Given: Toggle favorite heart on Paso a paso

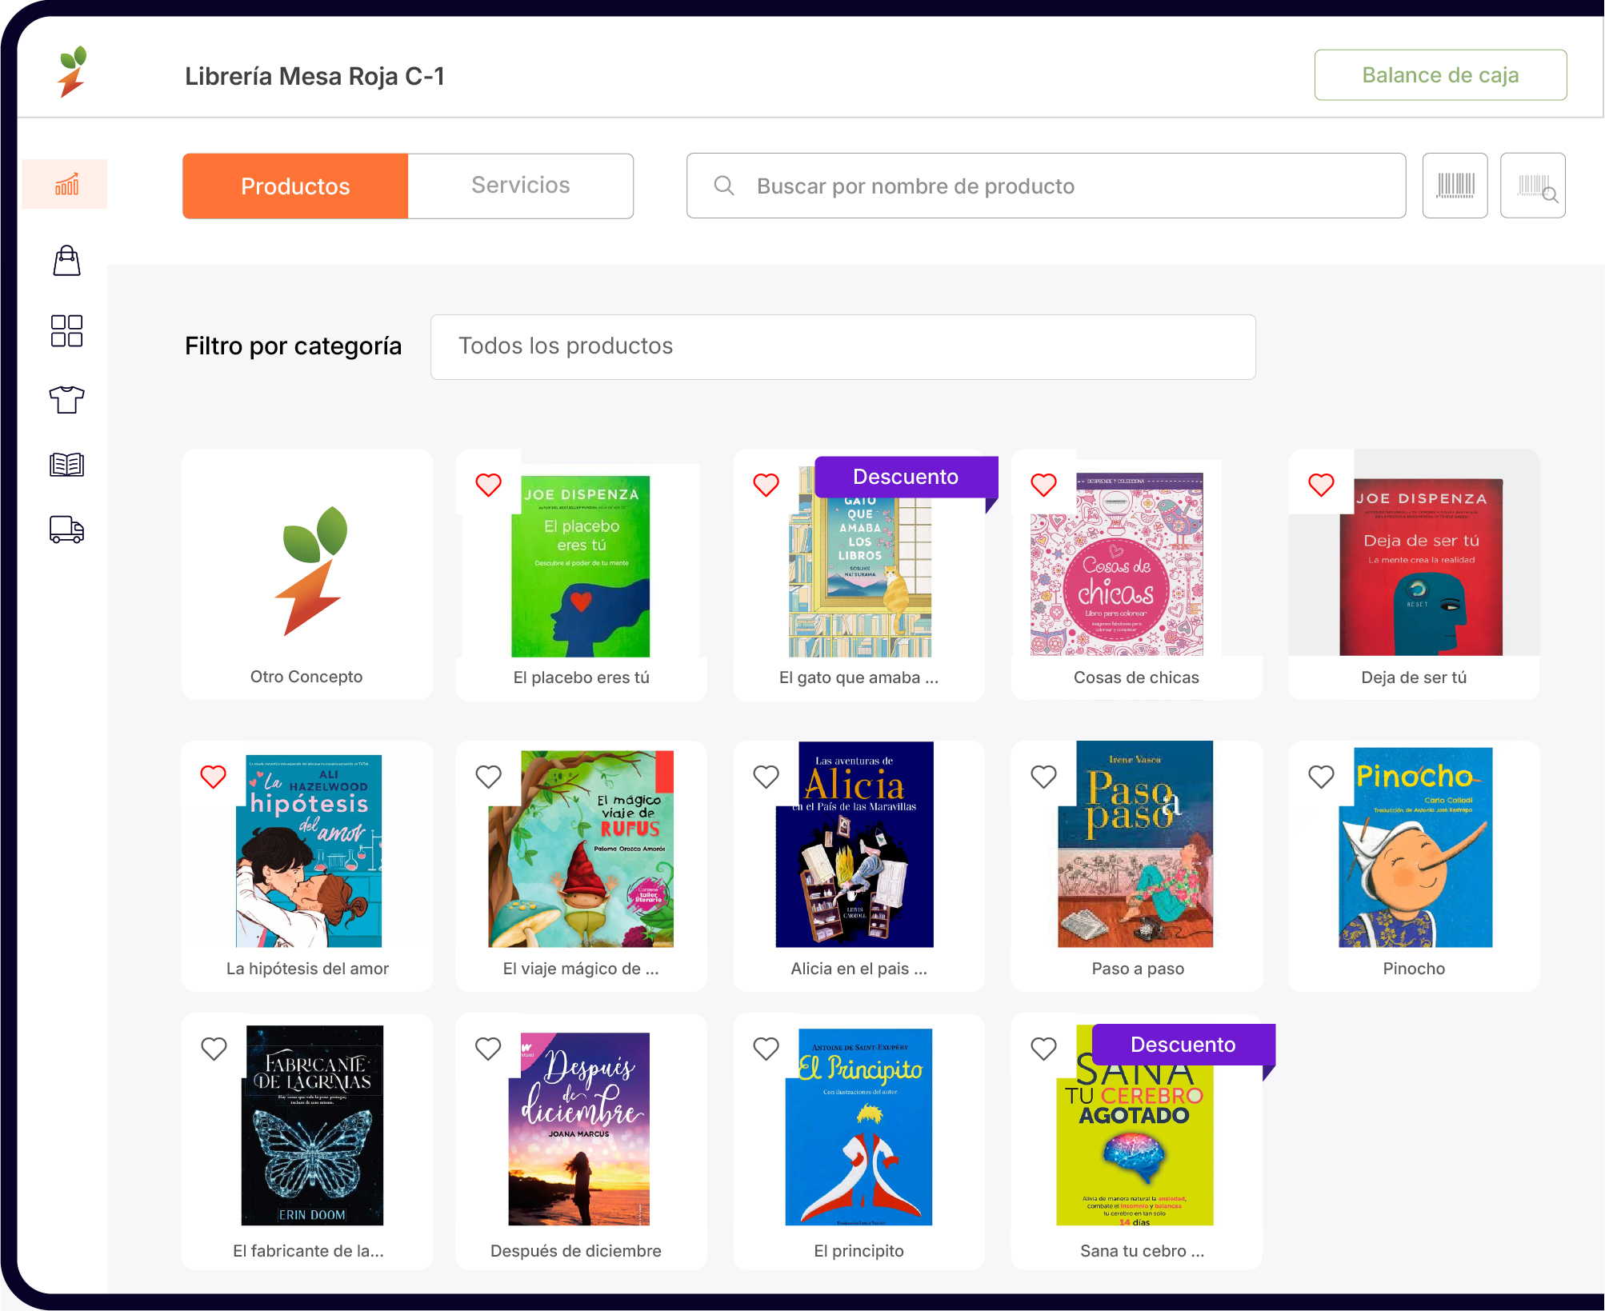Looking at the screenshot, I should tap(1043, 777).
